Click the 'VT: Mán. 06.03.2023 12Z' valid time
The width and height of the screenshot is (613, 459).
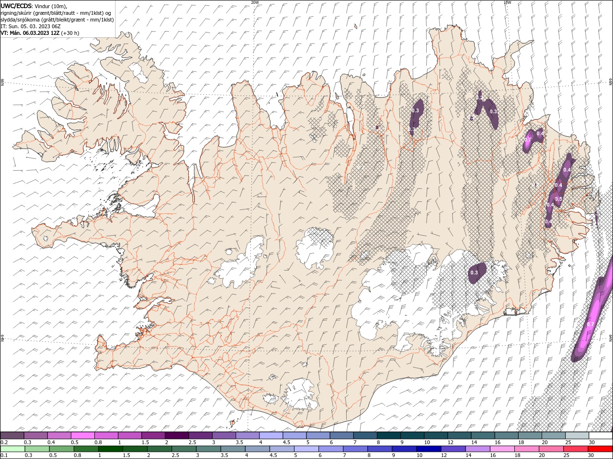30,33
